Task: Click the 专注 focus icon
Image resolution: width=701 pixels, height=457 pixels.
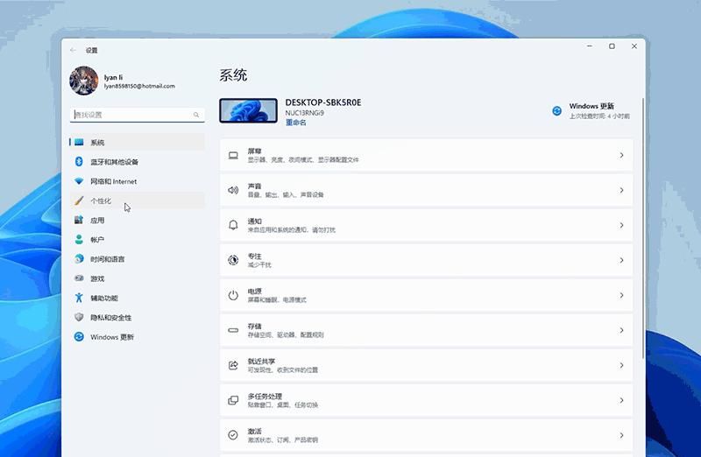Action: (x=233, y=260)
